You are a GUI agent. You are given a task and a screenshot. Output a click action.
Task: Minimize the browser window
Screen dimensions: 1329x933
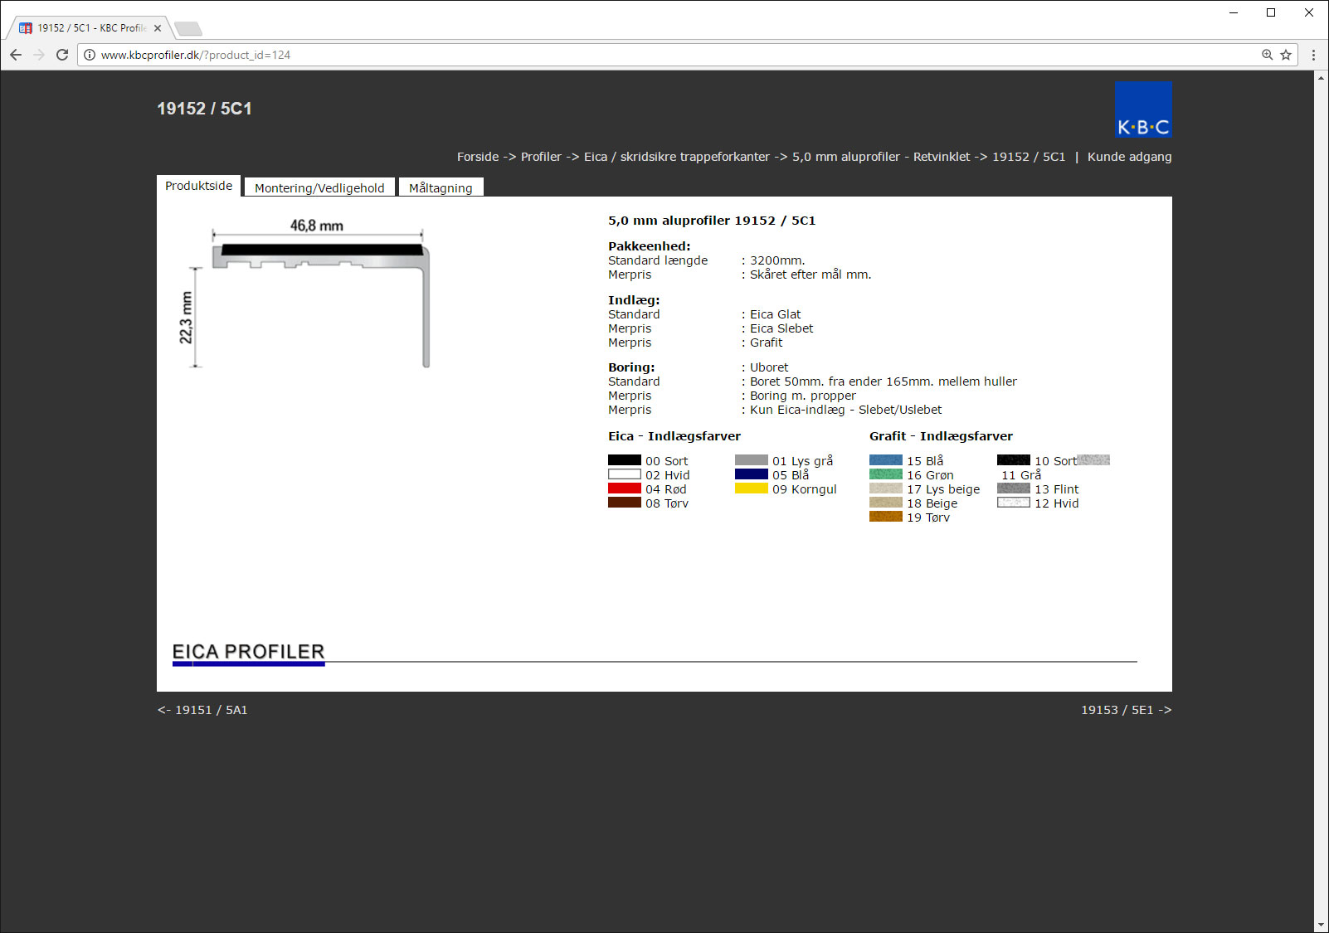[1234, 12]
